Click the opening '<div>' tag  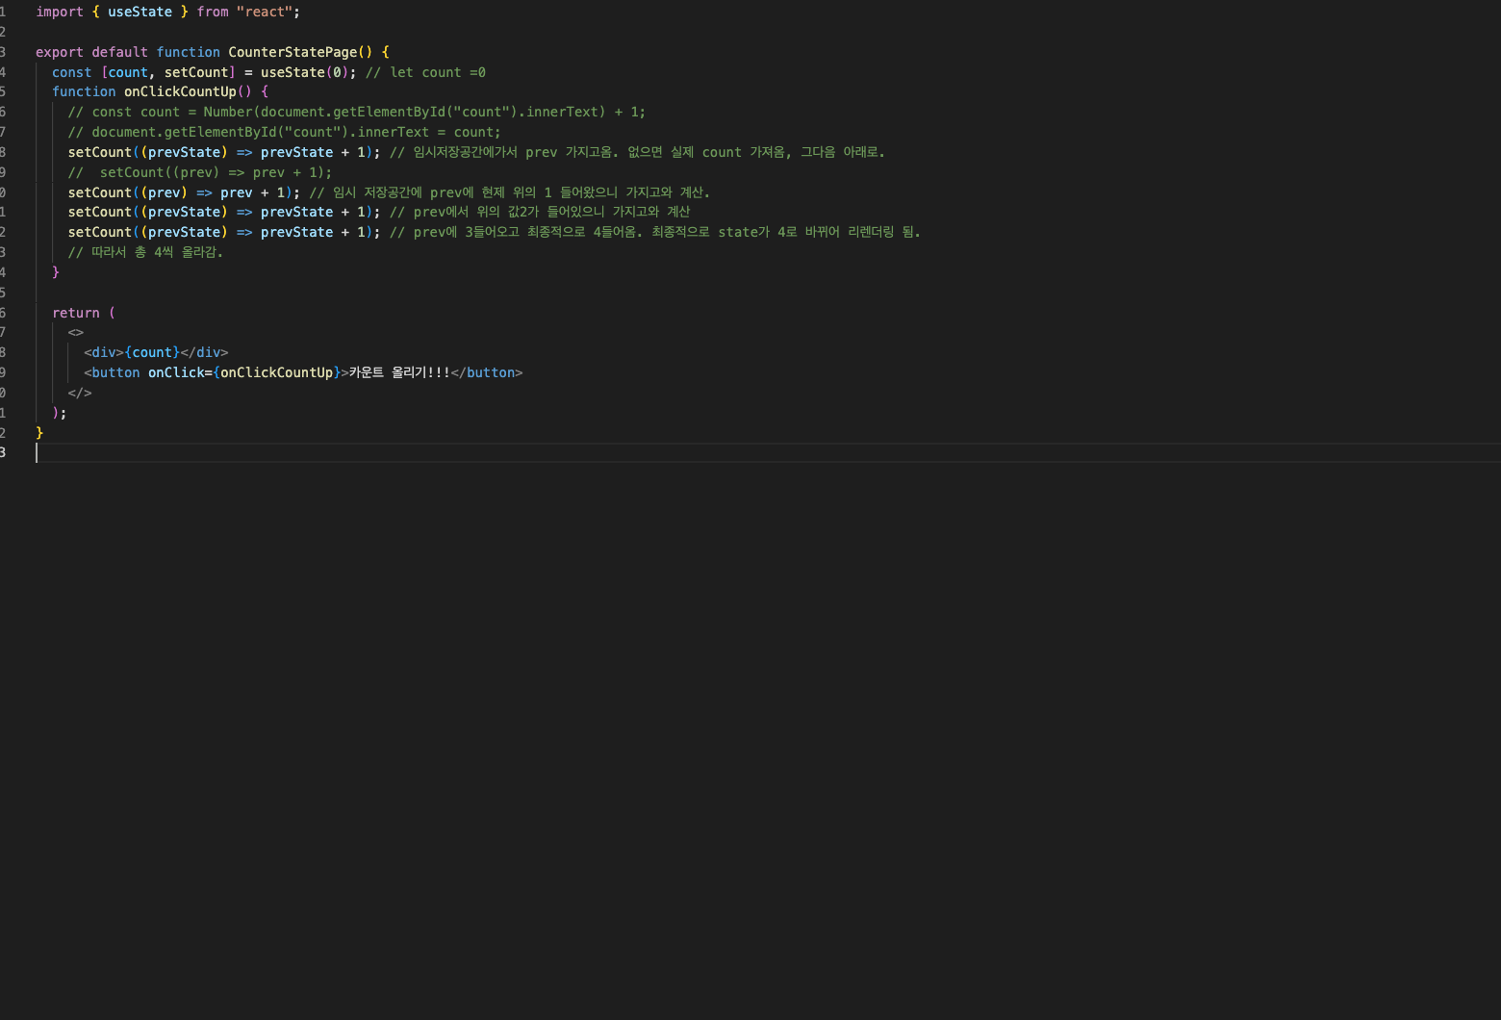[x=104, y=352]
